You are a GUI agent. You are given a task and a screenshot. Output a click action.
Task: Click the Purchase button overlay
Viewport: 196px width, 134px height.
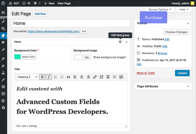pyautogui.click(x=153, y=17)
